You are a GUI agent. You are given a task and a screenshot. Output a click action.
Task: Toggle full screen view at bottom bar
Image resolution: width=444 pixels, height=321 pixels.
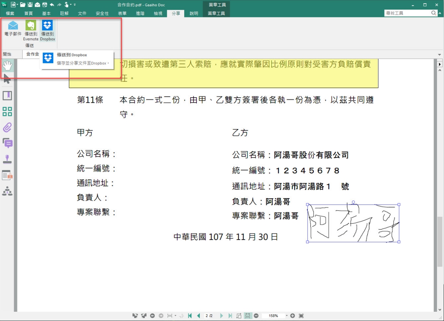coord(301,316)
